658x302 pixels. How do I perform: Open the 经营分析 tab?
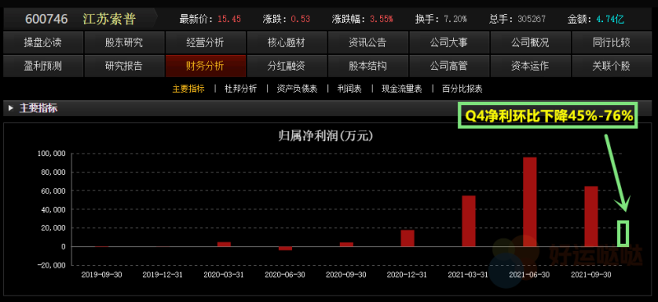pyautogui.click(x=205, y=43)
